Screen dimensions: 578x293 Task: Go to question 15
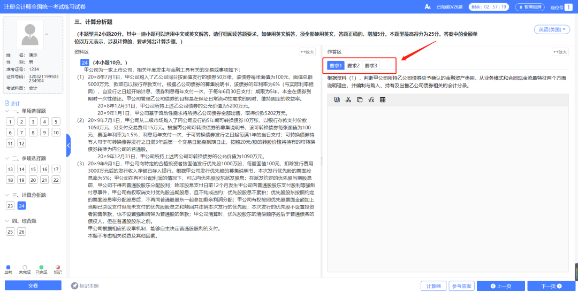33,169
